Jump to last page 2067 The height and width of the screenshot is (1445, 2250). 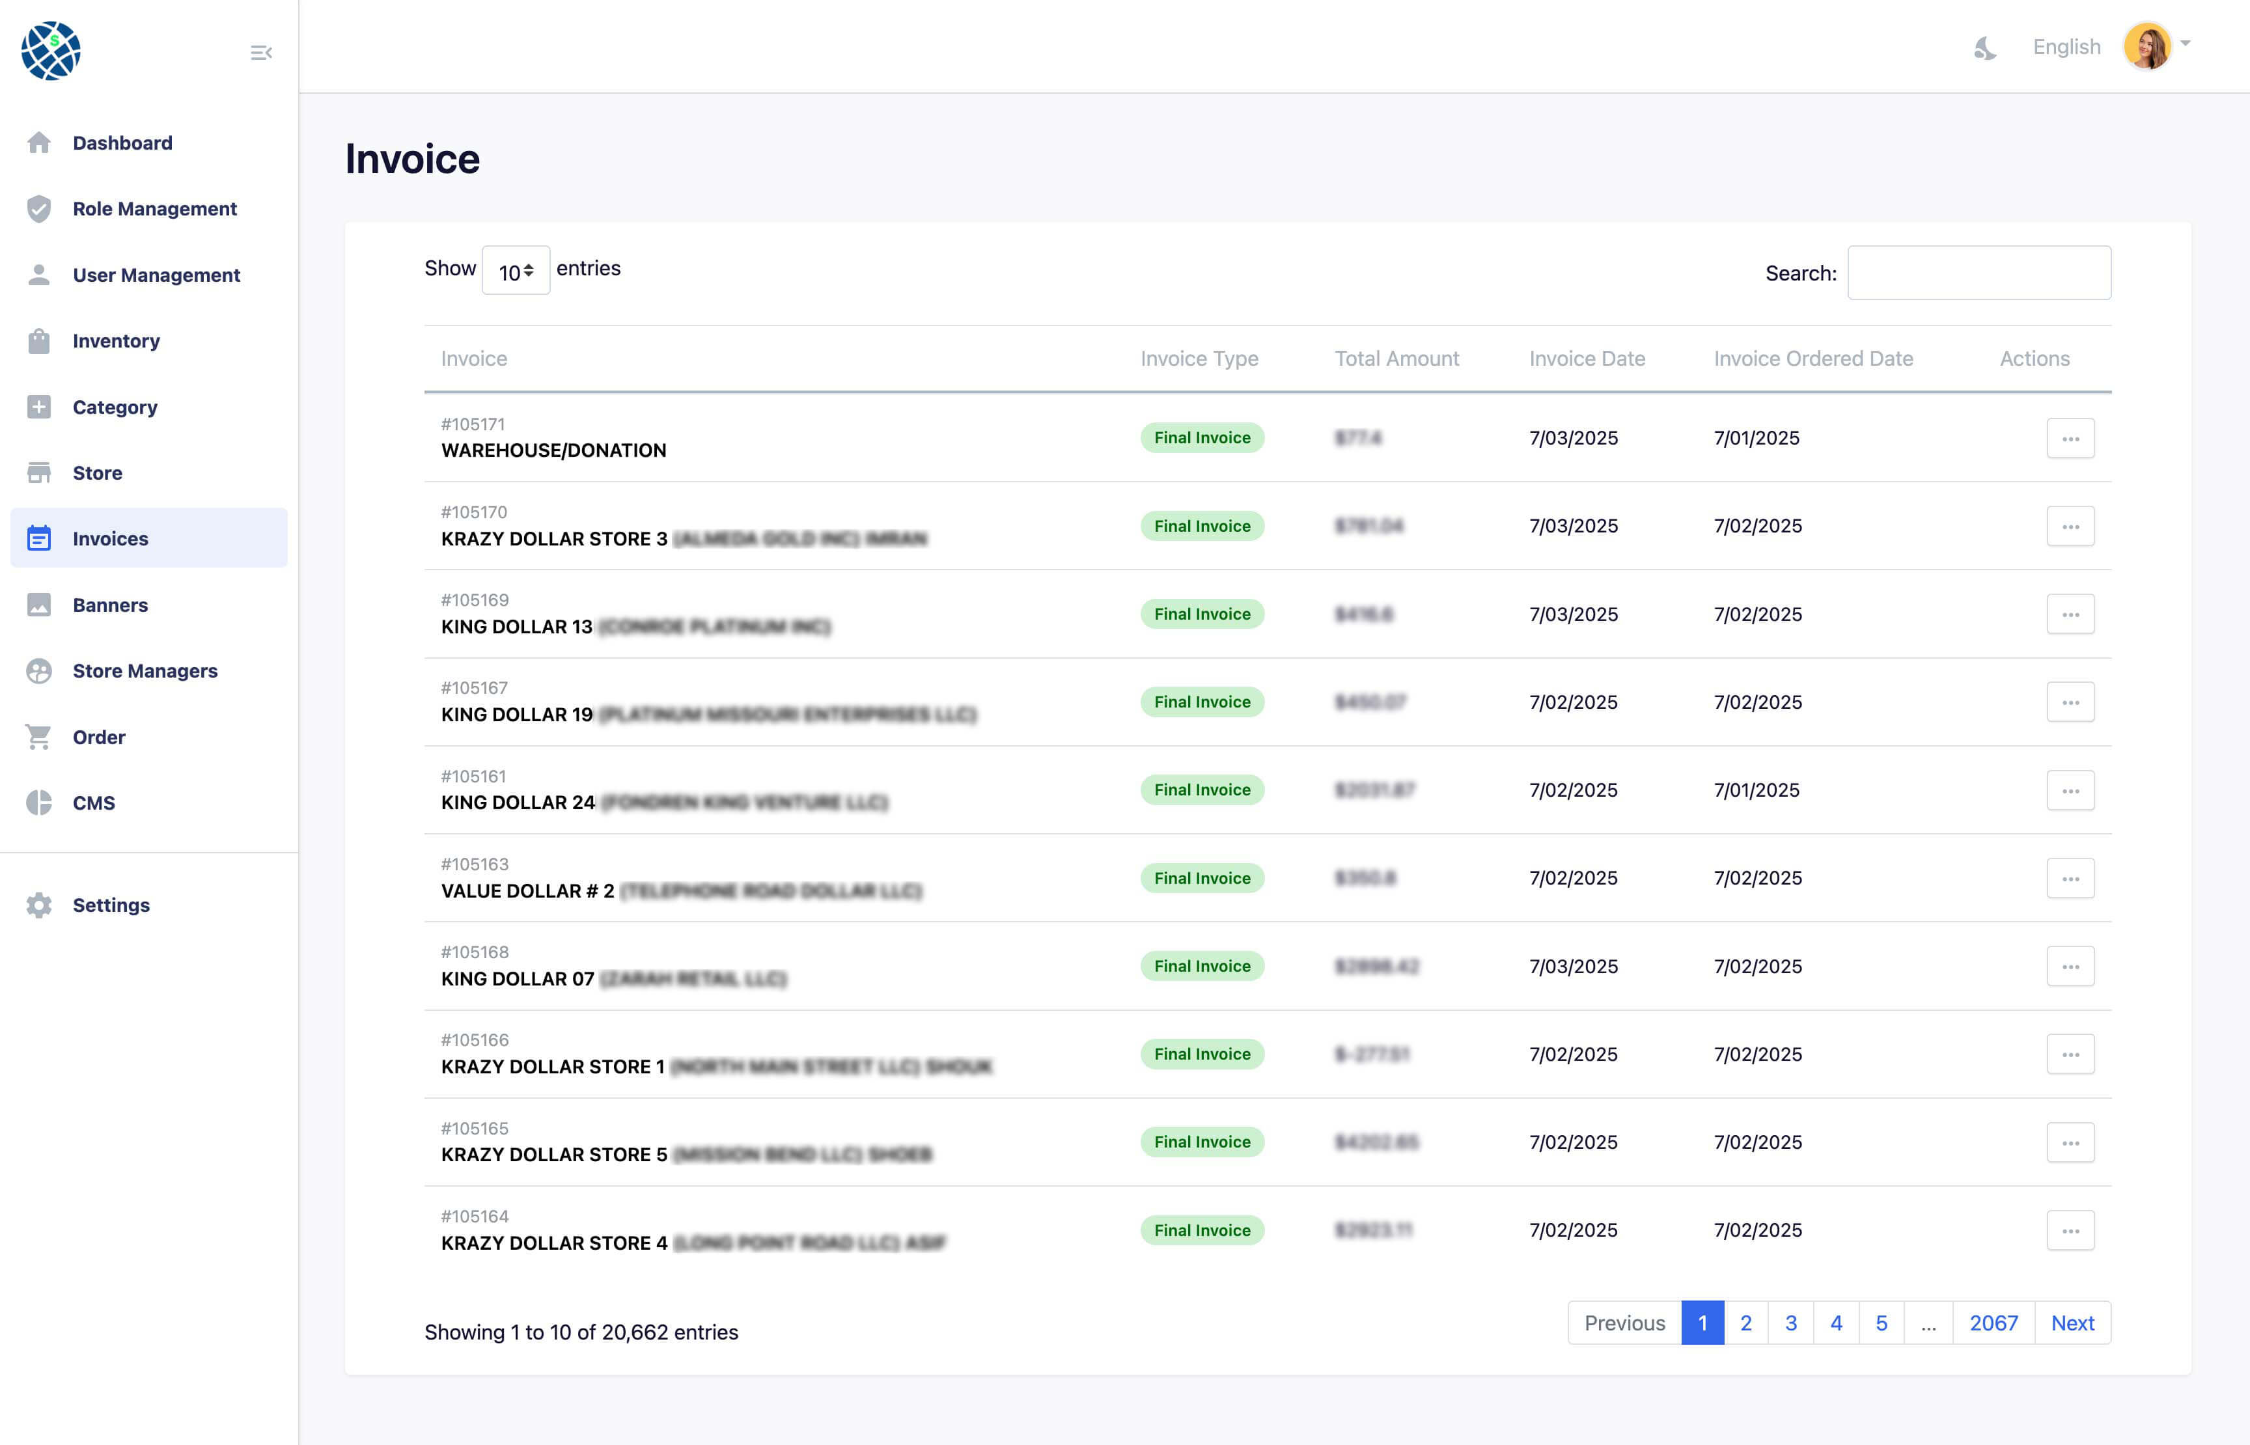pos(1993,1323)
